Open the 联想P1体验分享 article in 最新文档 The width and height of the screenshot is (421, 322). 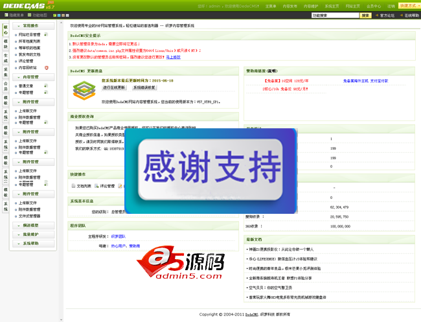280,278
